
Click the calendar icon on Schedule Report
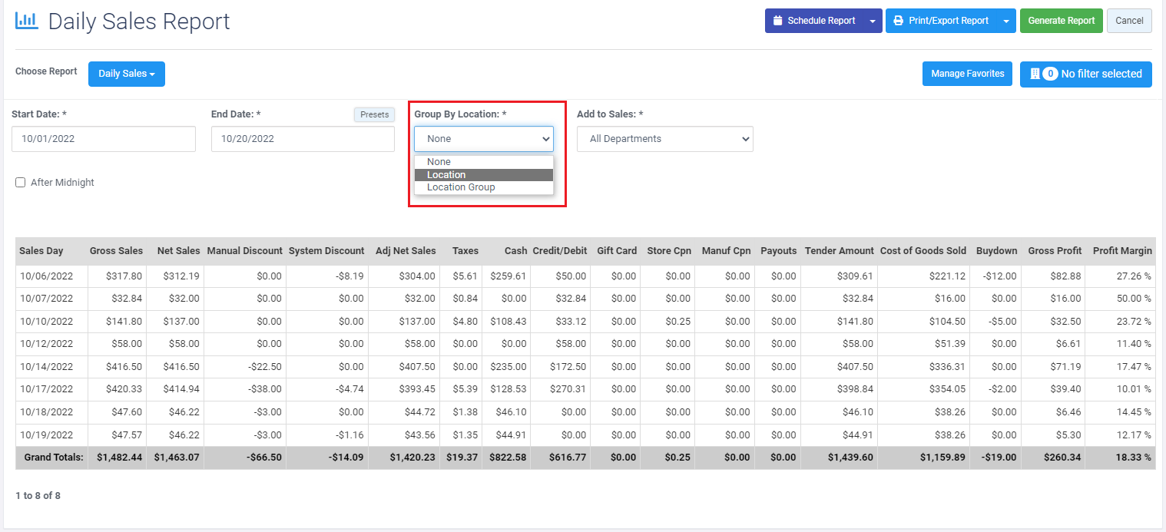777,21
